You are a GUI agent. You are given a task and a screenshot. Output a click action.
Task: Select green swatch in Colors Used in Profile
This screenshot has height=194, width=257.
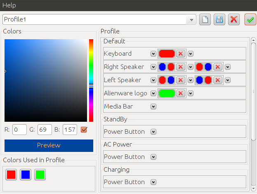40,175
